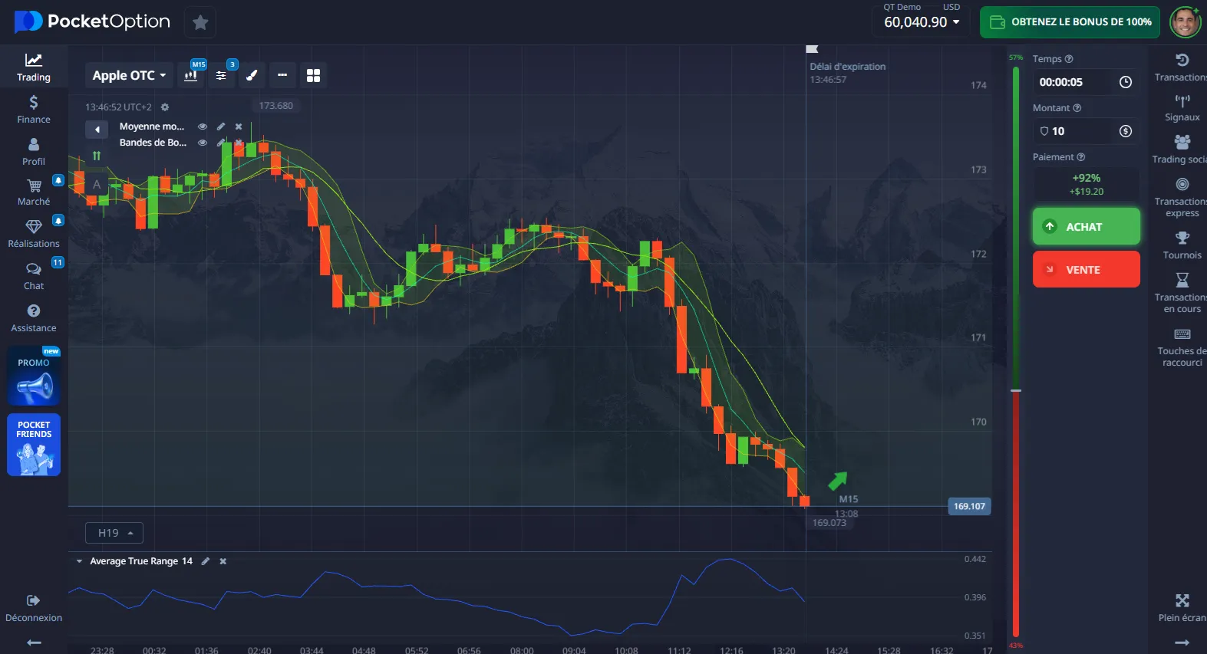
Task: Click the Temps help icon
Action: point(1069,59)
